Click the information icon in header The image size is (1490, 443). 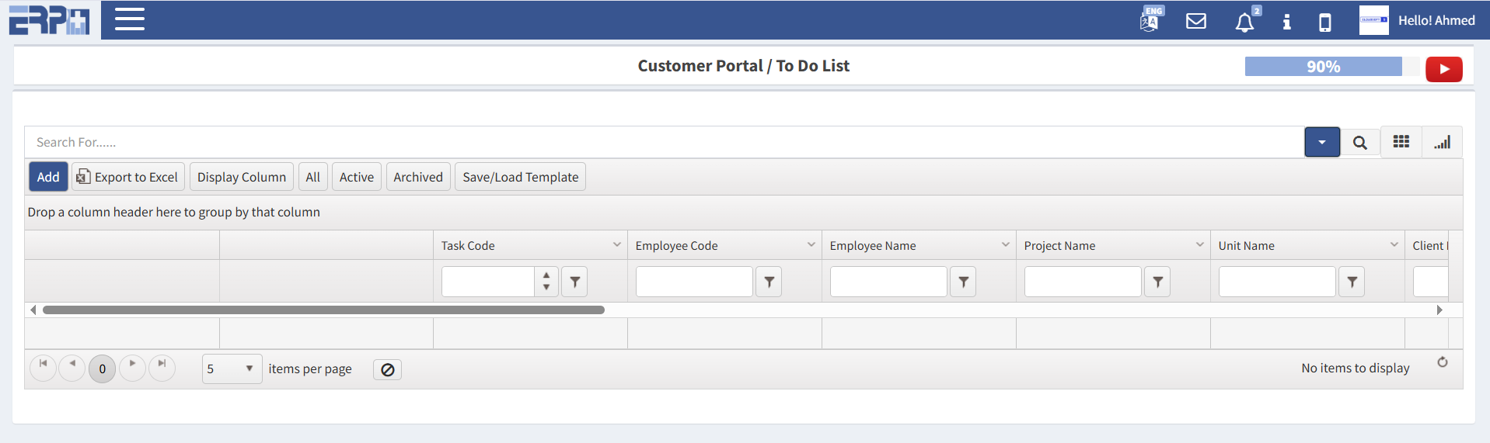tap(1286, 22)
